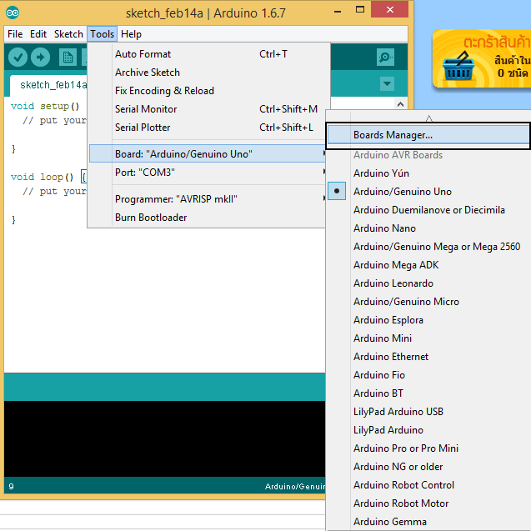Select LilyPad Arduino USB board

point(428,412)
